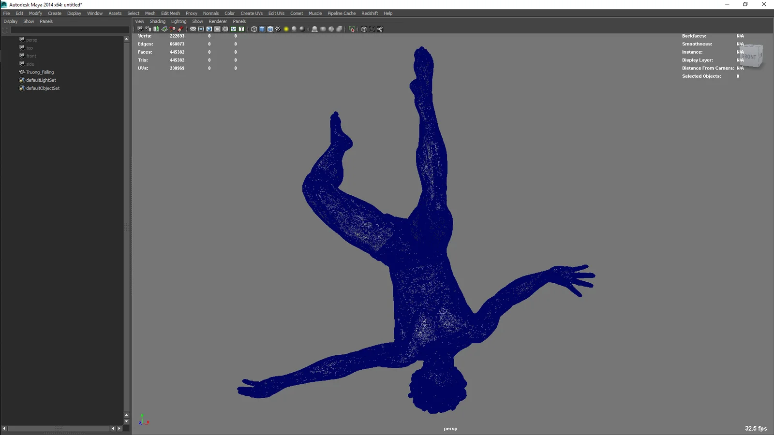Screen dimensions: 774x435
Task: Open the Renderer menu in viewport
Action: [218, 21]
